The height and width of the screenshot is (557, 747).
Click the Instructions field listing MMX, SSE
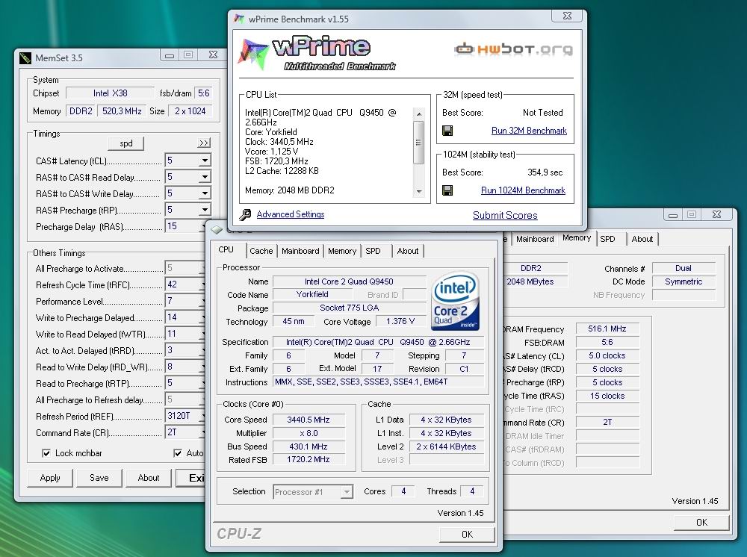tap(379, 382)
